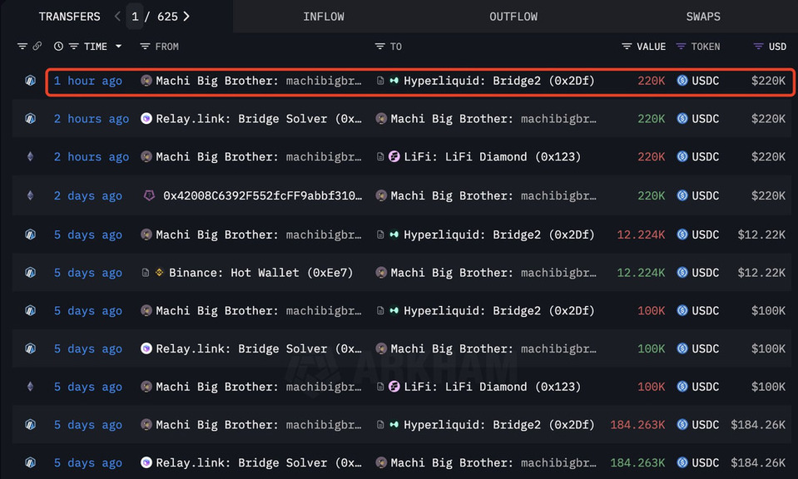Select the TRANSFERS tab
798x479 pixels.
69,17
